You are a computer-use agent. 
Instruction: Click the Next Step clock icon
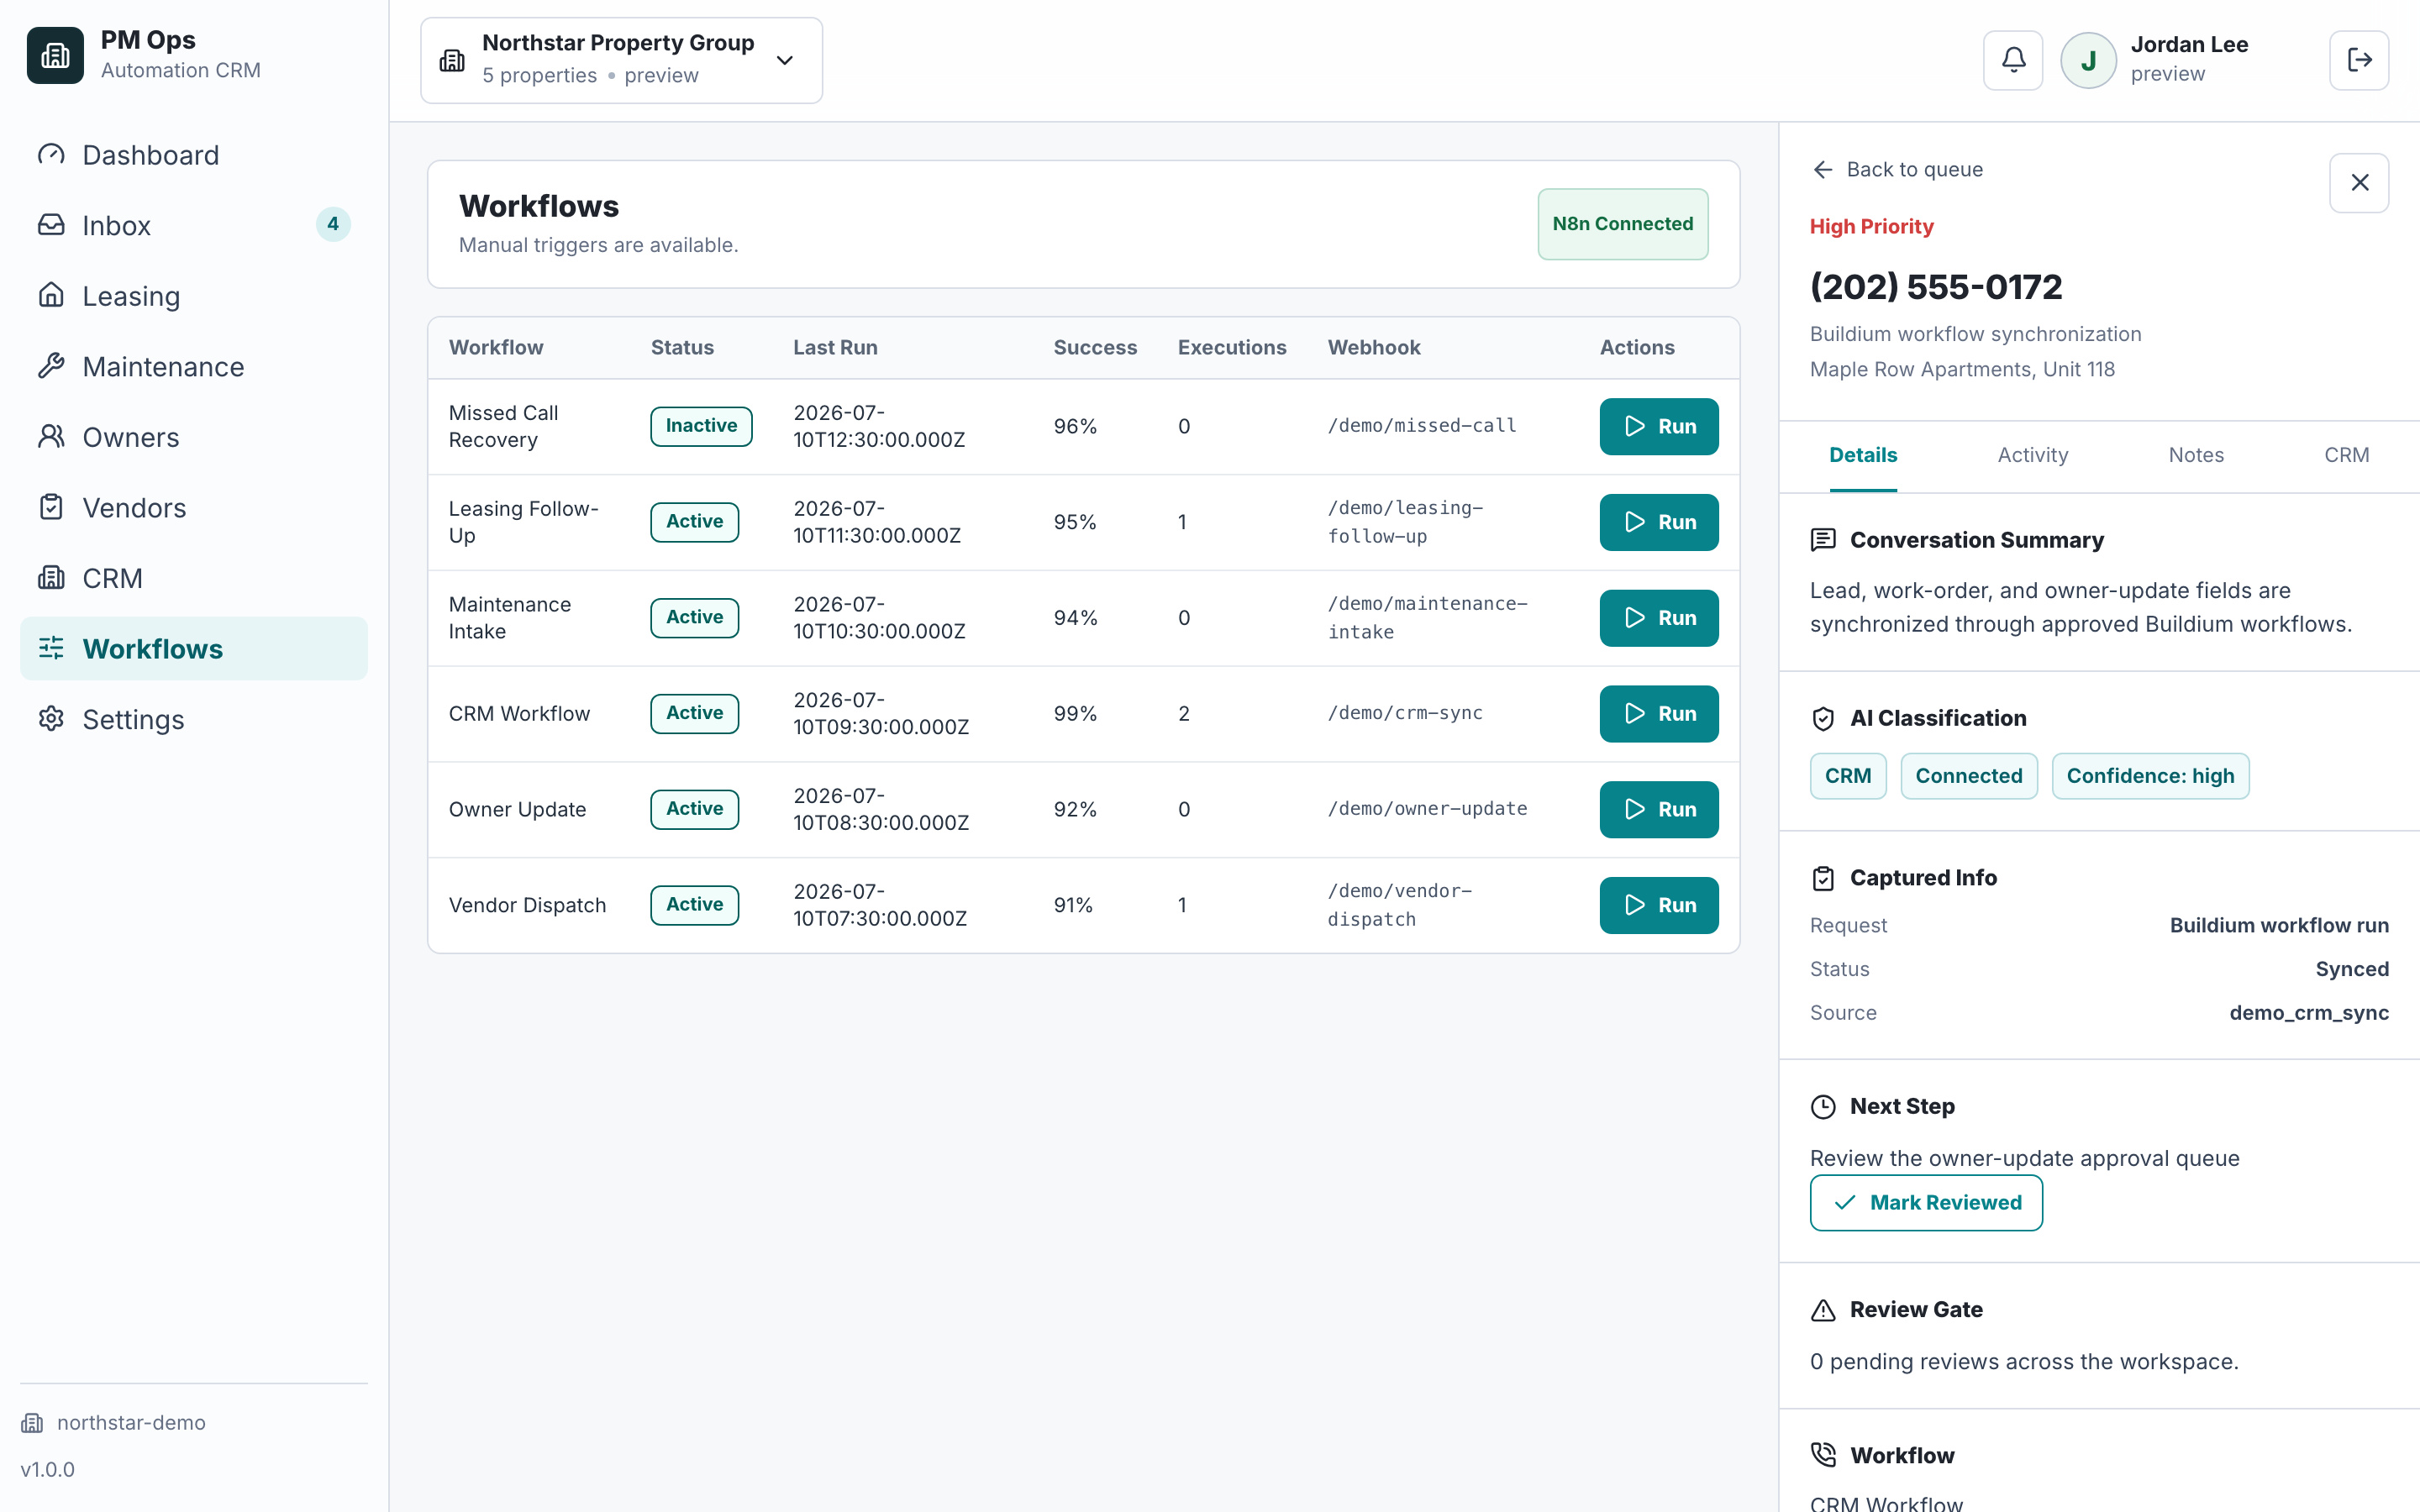pos(1823,1107)
